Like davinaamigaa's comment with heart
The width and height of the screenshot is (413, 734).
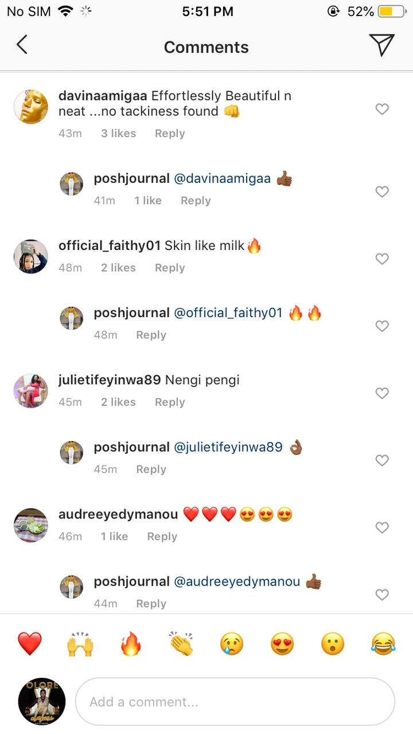(x=382, y=109)
